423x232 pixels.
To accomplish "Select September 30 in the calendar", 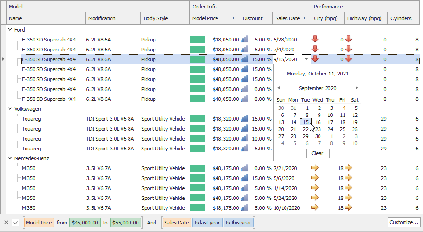I will tap(318, 136).
